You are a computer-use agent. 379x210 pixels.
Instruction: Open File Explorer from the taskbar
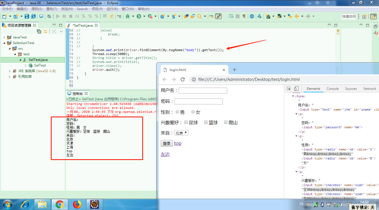pyautogui.click(x=42, y=204)
